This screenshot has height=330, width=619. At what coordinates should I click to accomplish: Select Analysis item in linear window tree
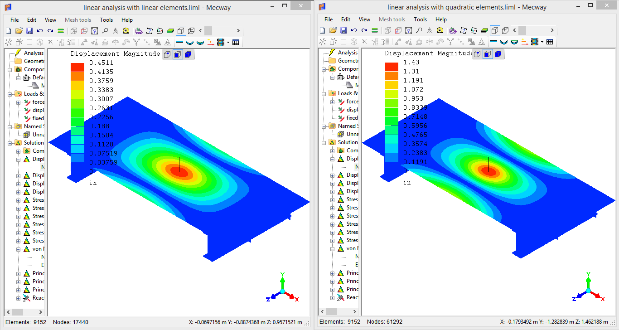point(34,53)
